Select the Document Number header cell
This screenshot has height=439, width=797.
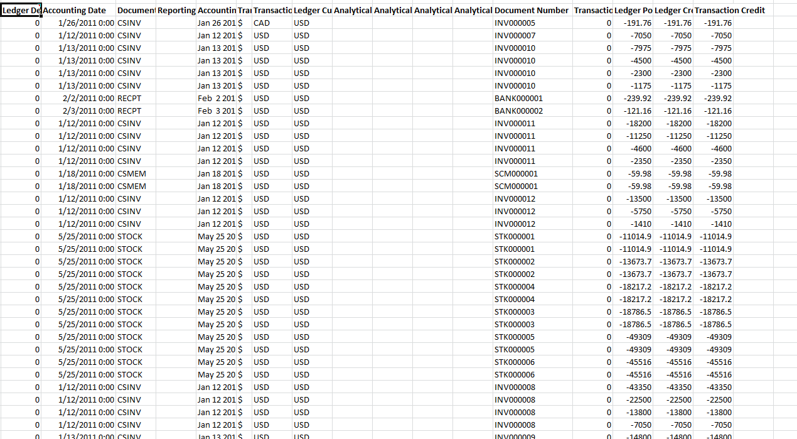(532, 11)
